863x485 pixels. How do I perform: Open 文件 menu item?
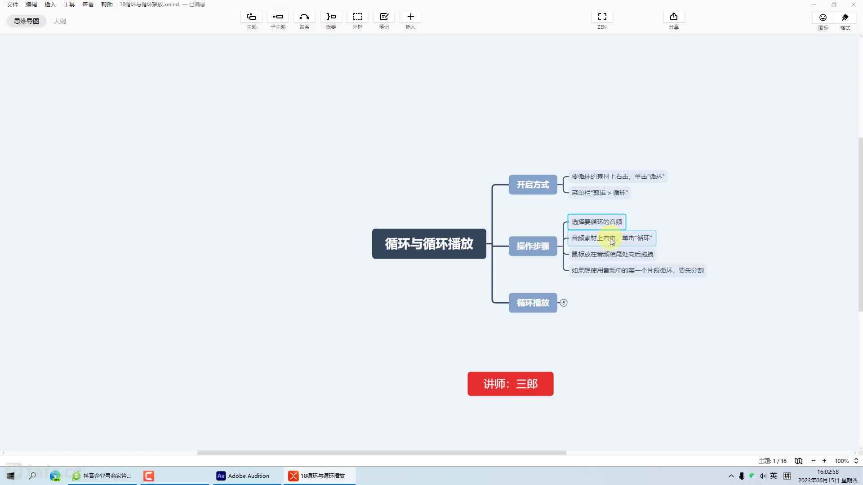tap(12, 5)
